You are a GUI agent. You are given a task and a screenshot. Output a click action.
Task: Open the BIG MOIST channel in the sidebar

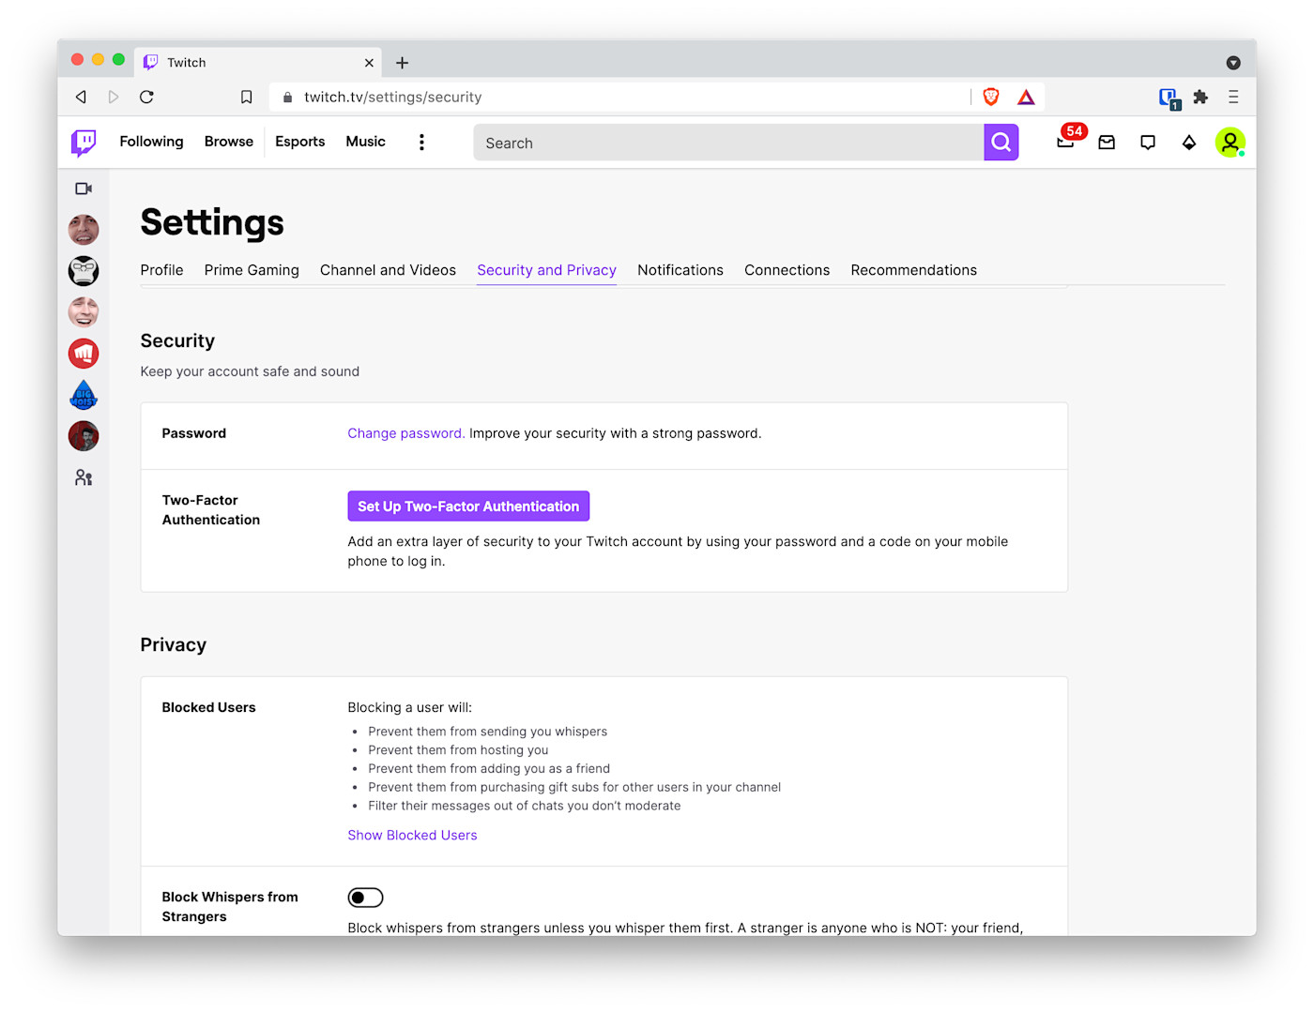pyautogui.click(x=83, y=395)
